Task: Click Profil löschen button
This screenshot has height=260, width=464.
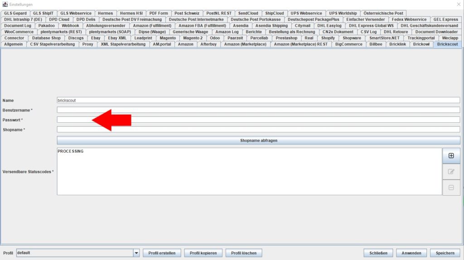Action: tap(244, 253)
